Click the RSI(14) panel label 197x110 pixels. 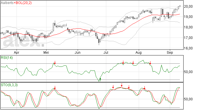pyautogui.click(x=7, y=58)
